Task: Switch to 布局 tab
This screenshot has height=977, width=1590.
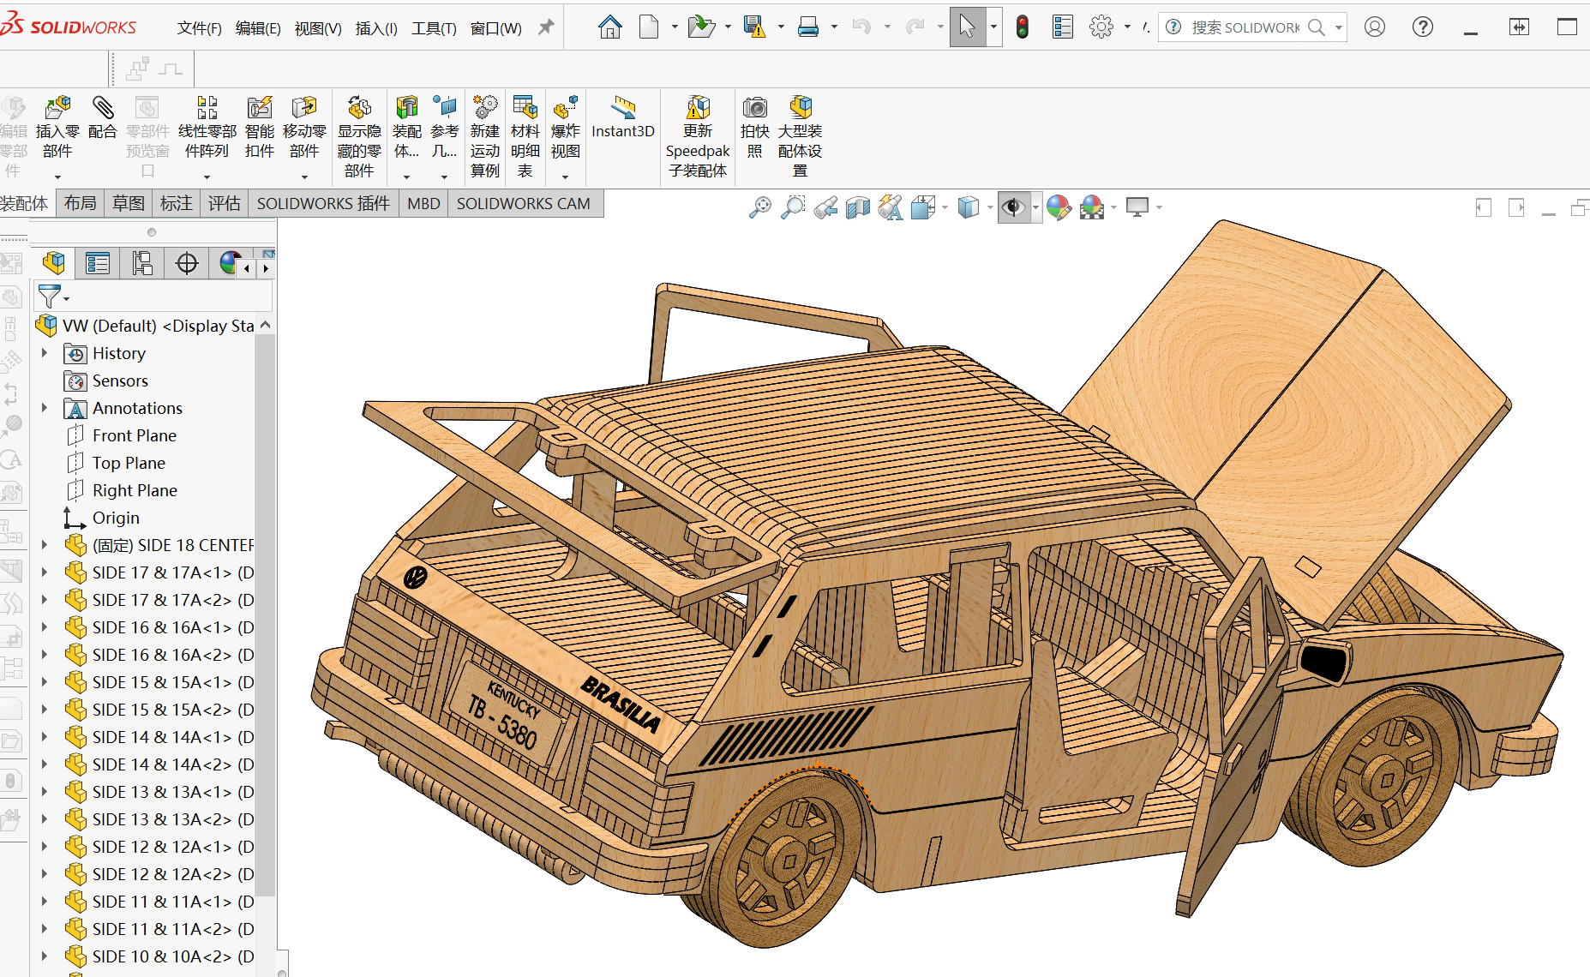Action: [x=80, y=203]
